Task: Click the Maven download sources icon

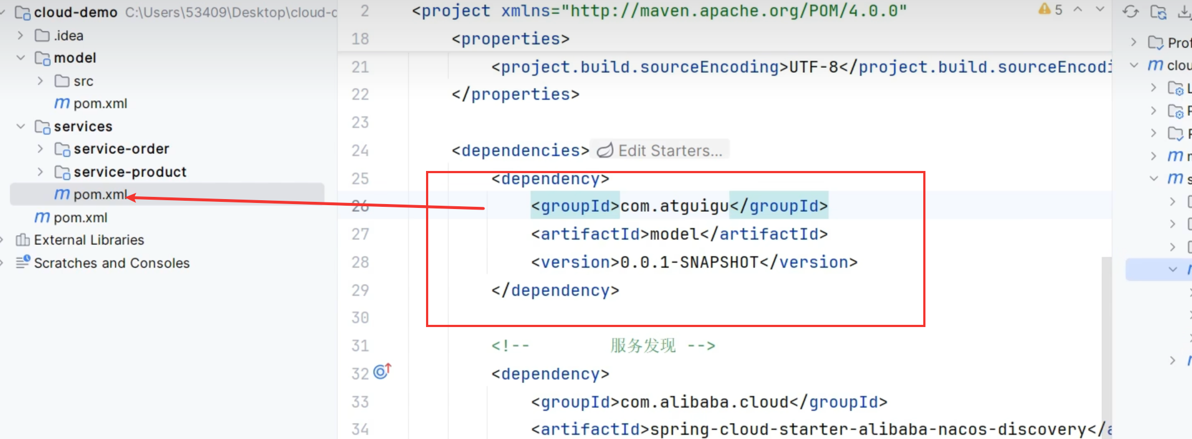Action: pos(1184,12)
